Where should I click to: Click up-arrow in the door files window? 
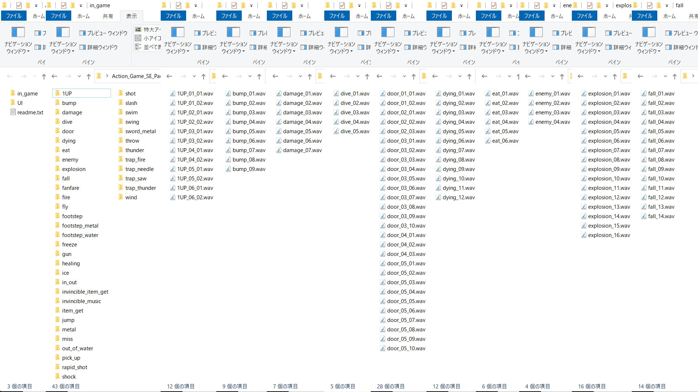click(x=413, y=76)
